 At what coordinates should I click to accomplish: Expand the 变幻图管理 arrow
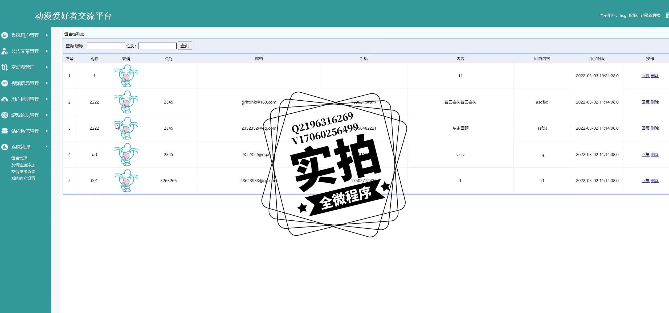47,67
